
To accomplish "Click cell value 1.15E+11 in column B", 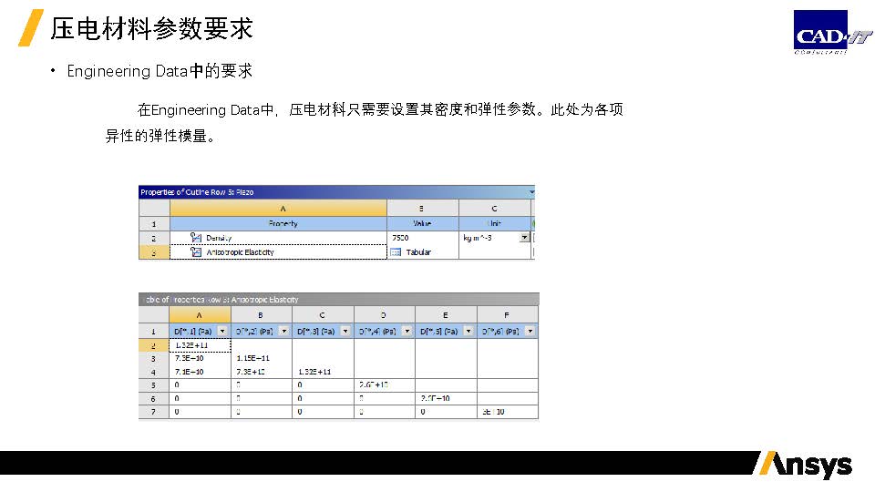I will pyautogui.click(x=252, y=358).
